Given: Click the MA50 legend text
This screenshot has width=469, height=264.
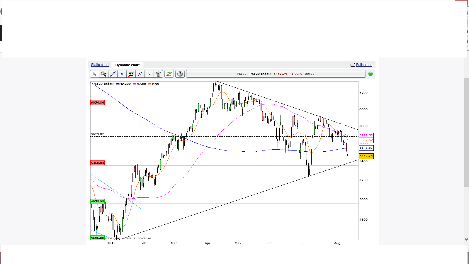Looking at the screenshot, I should coord(141,84).
